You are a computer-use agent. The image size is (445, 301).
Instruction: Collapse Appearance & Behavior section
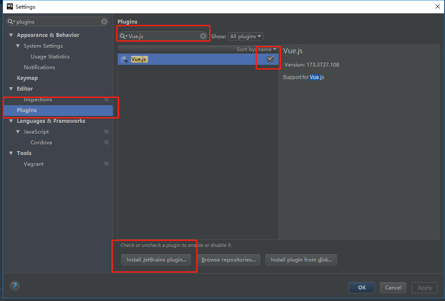[x=11, y=35]
